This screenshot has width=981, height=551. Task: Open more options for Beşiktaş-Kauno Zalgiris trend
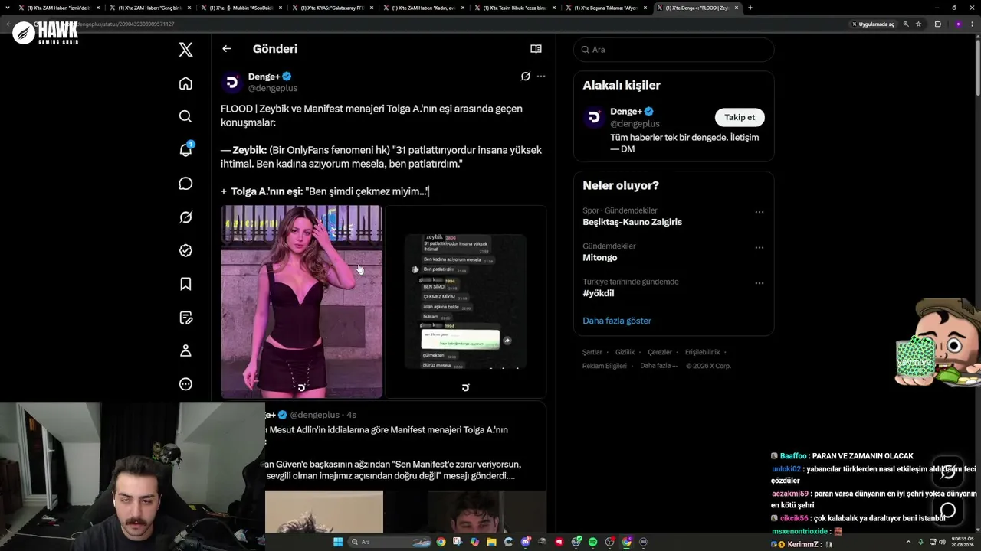point(760,212)
